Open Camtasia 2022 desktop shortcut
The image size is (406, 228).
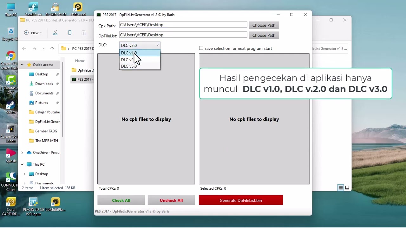[10, 84]
